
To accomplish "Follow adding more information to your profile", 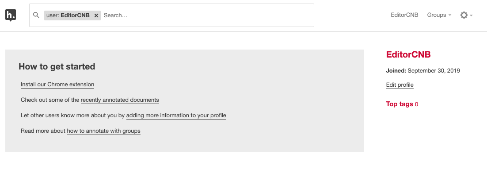I will click(x=176, y=116).
